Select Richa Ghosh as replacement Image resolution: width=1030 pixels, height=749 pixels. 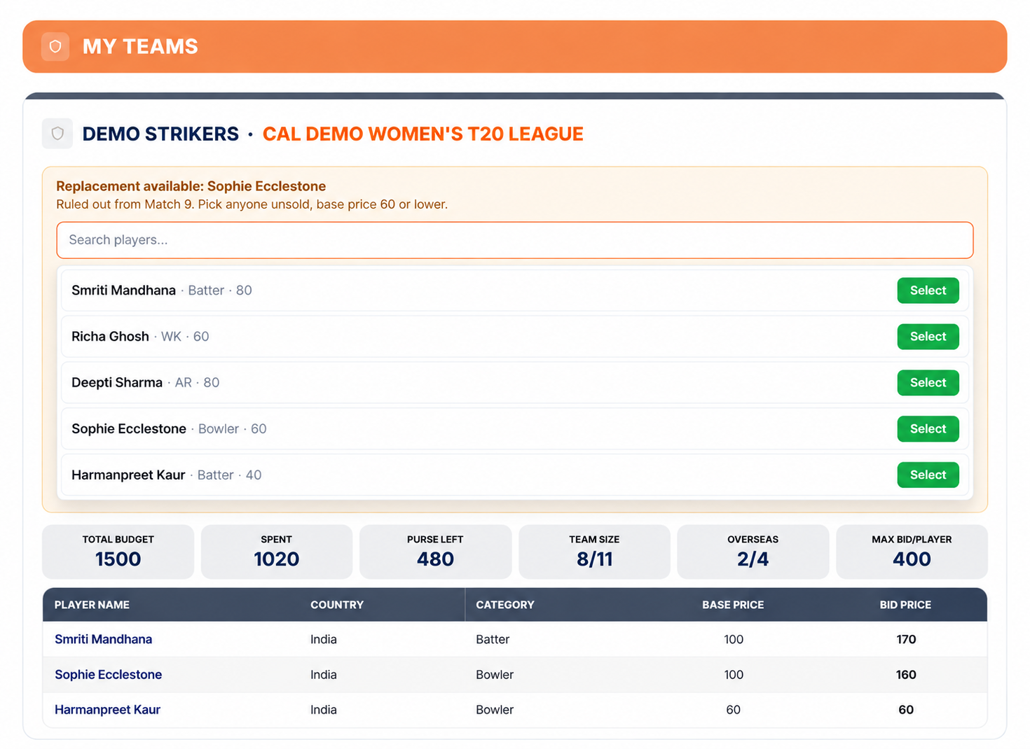coord(928,337)
